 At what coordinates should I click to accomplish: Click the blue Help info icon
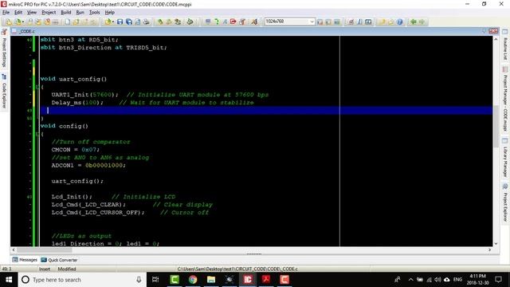(400, 22)
